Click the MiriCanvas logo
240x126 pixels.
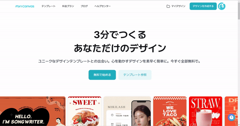[x=25, y=6]
